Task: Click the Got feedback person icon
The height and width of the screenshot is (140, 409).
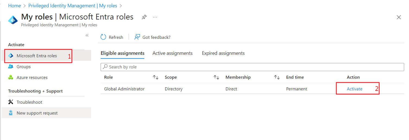Action: click(x=137, y=37)
